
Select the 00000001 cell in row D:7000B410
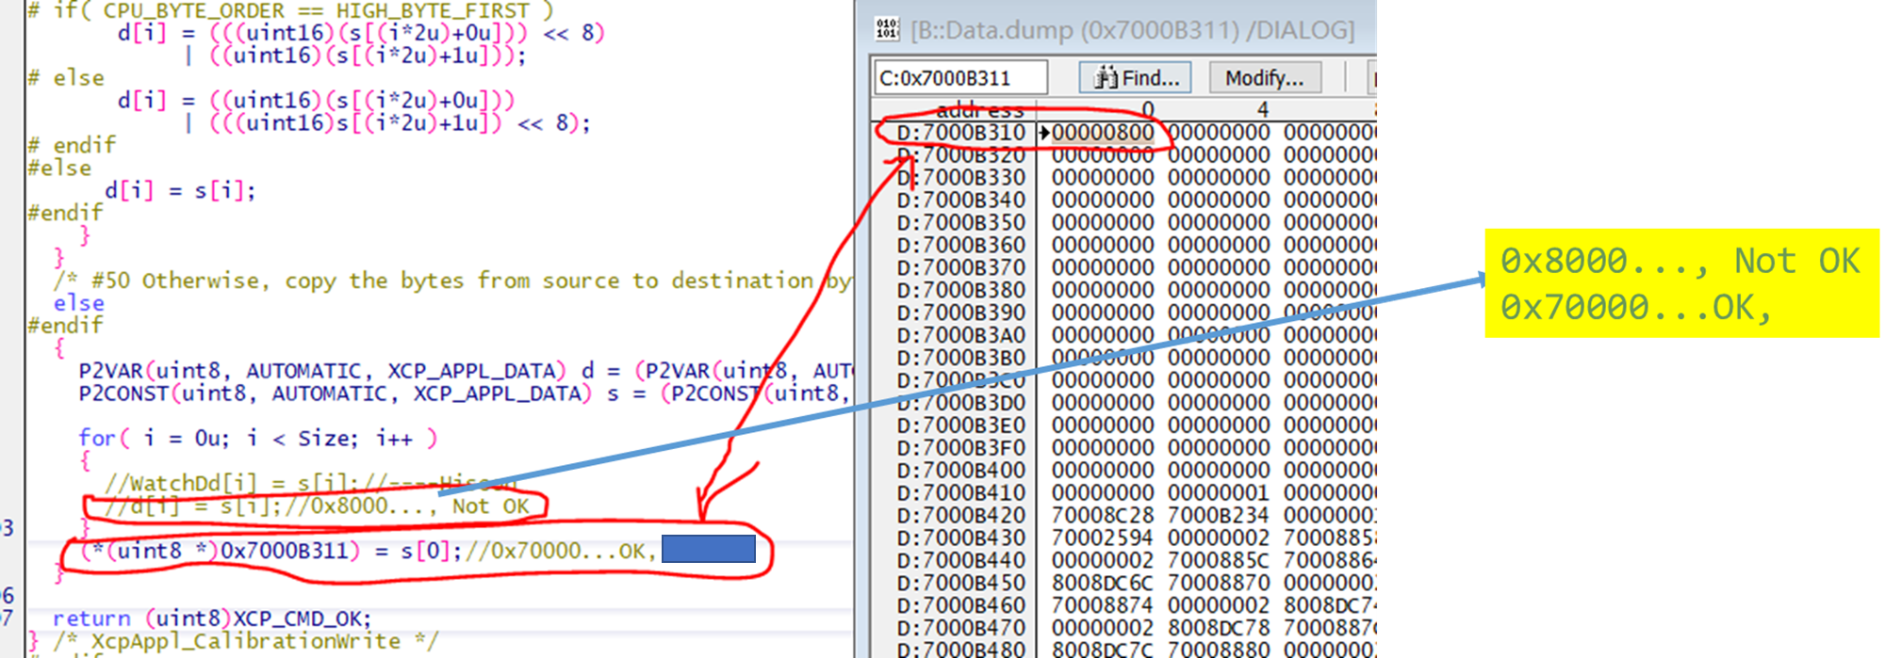pos(1219,493)
